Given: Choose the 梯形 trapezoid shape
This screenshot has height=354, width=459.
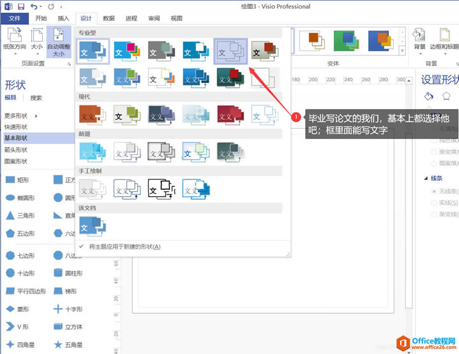Looking at the screenshot, I should tap(65, 291).
